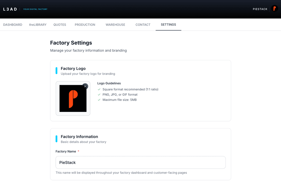Click the PIESTACK name in the header
This screenshot has height=184, width=281.
click(x=260, y=9)
